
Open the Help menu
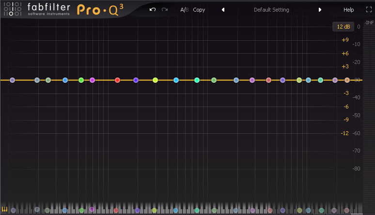(348, 10)
